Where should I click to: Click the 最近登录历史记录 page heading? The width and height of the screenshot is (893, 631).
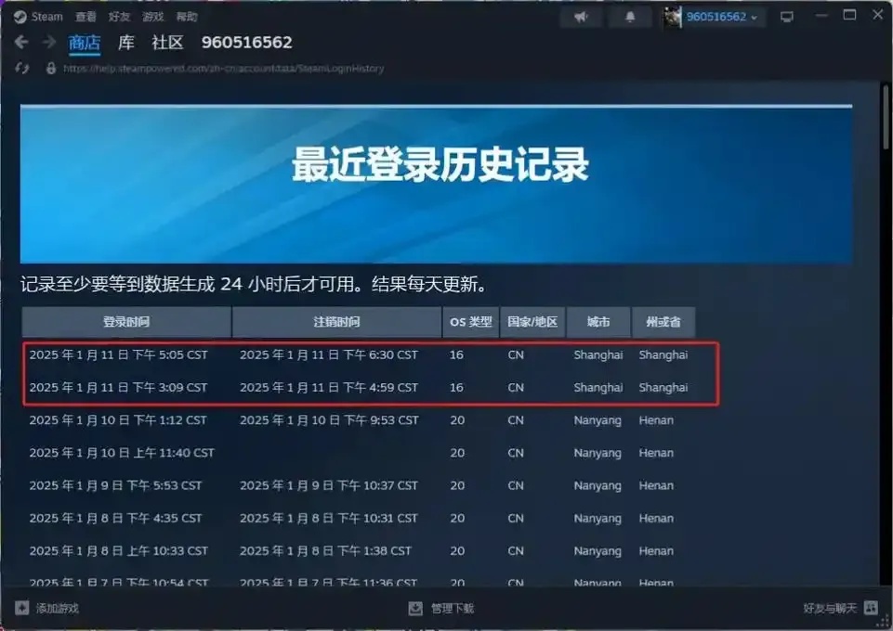[440, 165]
